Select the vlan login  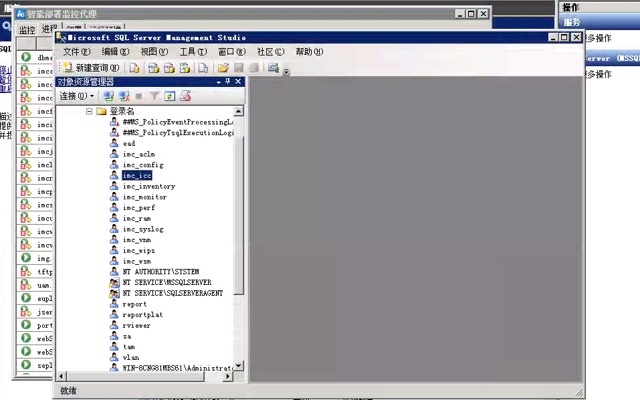tap(130, 358)
